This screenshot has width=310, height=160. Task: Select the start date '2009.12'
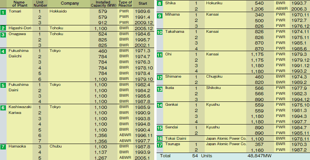(144, 23)
